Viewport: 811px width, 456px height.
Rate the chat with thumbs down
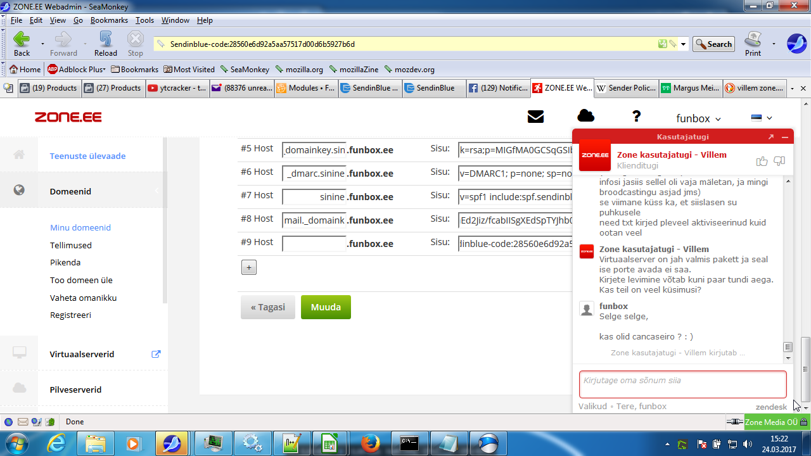[779, 161]
